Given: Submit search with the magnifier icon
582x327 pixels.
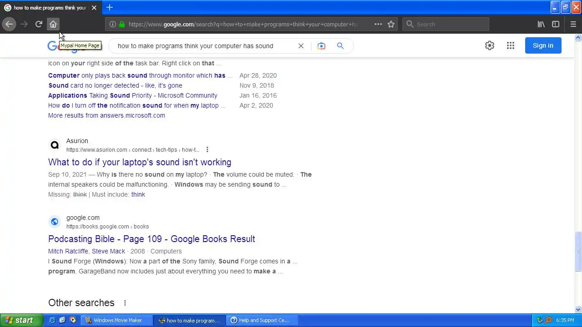Looking at the screenshot, I should click(340, 46).
